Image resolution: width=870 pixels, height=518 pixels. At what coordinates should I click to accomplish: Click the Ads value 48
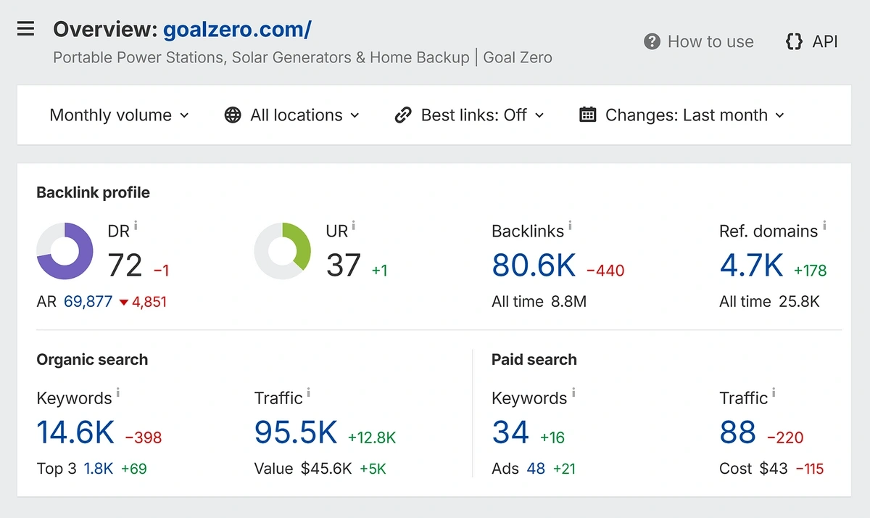tap(536, 469)
